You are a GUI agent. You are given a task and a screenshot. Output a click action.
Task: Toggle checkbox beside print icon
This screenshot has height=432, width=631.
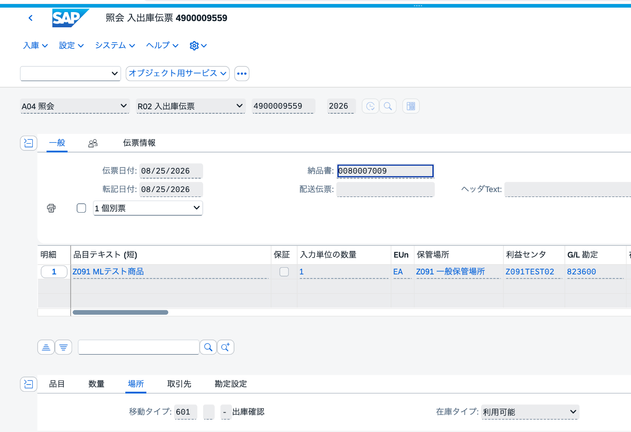81,208
